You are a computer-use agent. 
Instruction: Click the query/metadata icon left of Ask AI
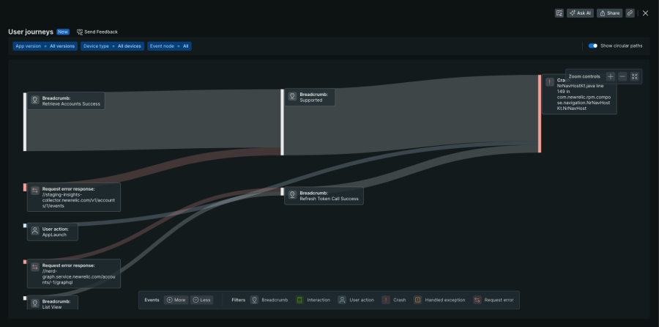pyautogui.click(x=559, y=13)
